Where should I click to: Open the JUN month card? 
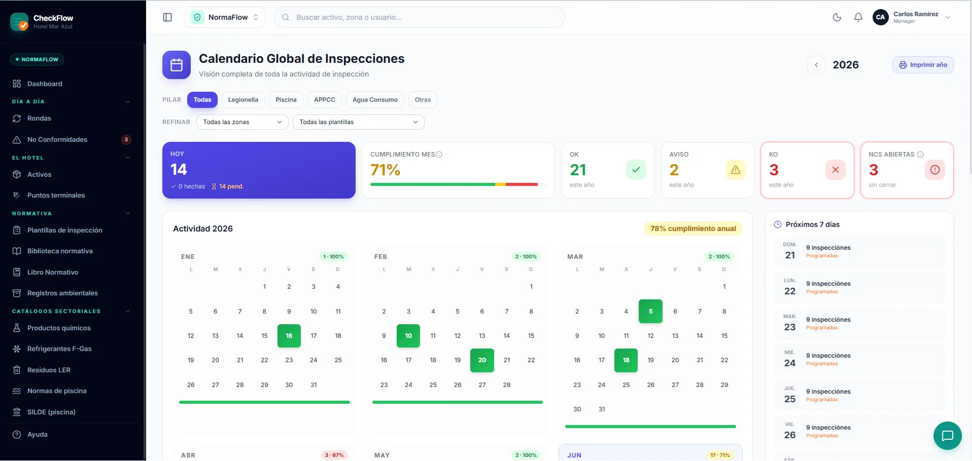[x=650, y=452]
